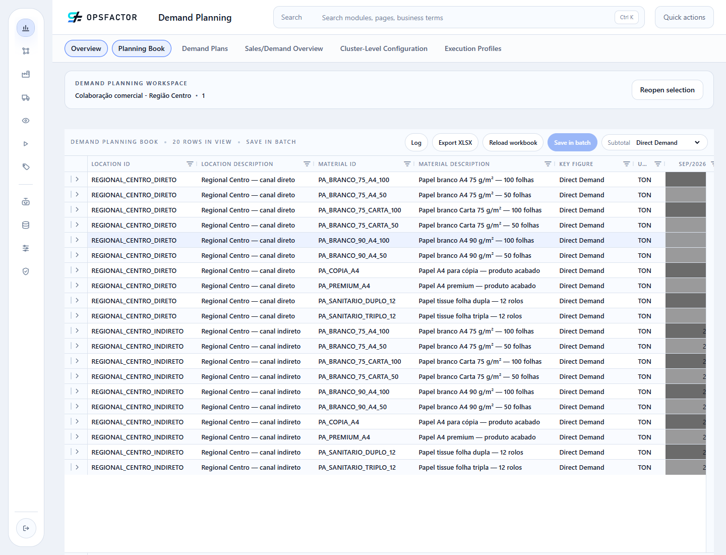The width and height of the screenshot is (726, 555).
Task: Click the logout icon at sidebar bottom
Action: click(x=26, y=528)
